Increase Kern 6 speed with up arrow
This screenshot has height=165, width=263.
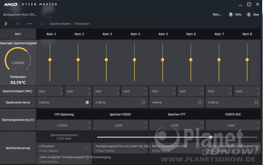[x=202, y=89]
